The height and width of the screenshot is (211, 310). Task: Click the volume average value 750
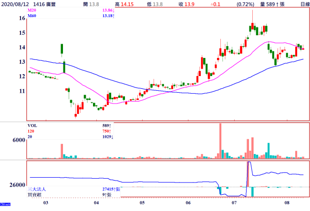(x=107, y=131)
